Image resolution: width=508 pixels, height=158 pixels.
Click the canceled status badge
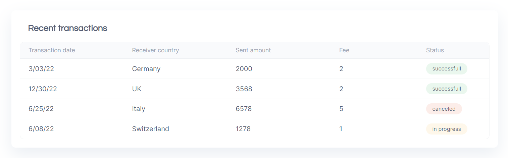[444, 109]
